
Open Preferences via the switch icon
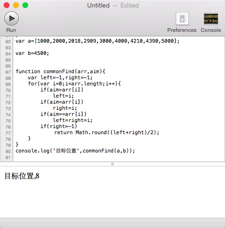tap(182, 19)
